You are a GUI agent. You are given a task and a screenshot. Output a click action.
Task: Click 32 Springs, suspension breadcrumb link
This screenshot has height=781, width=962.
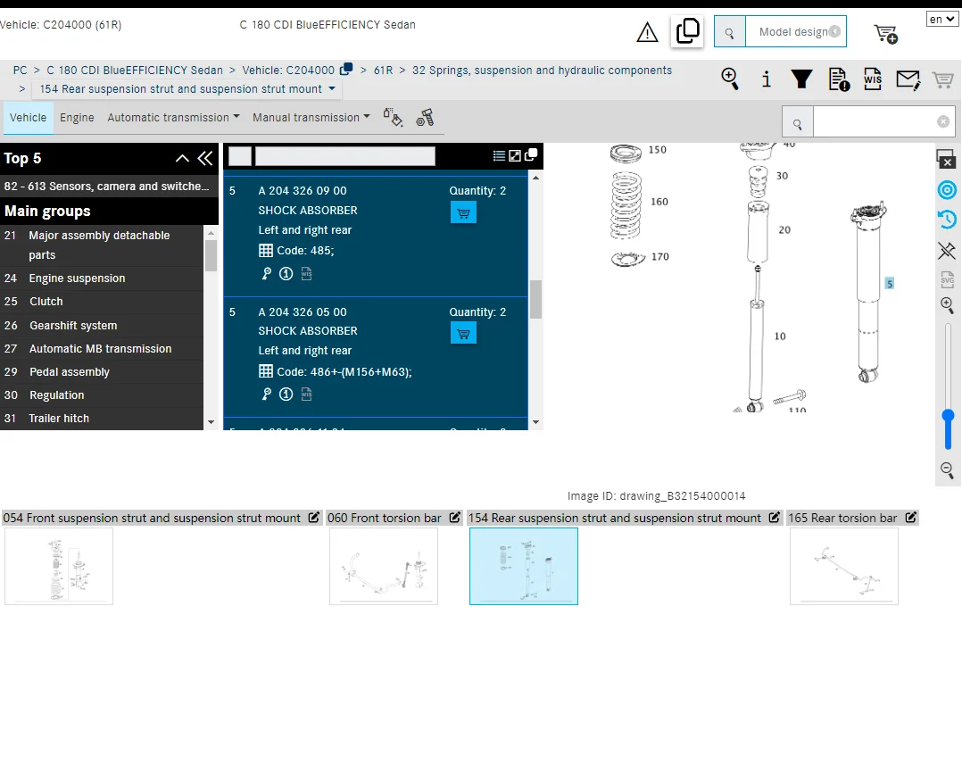(542, 70)
